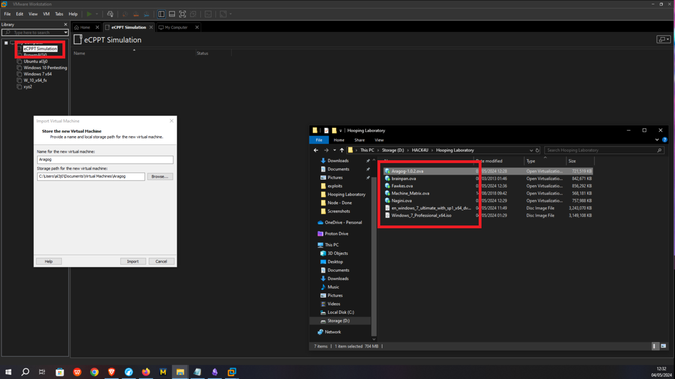Open the Edit menu in VMware

[x=20, y=14]
